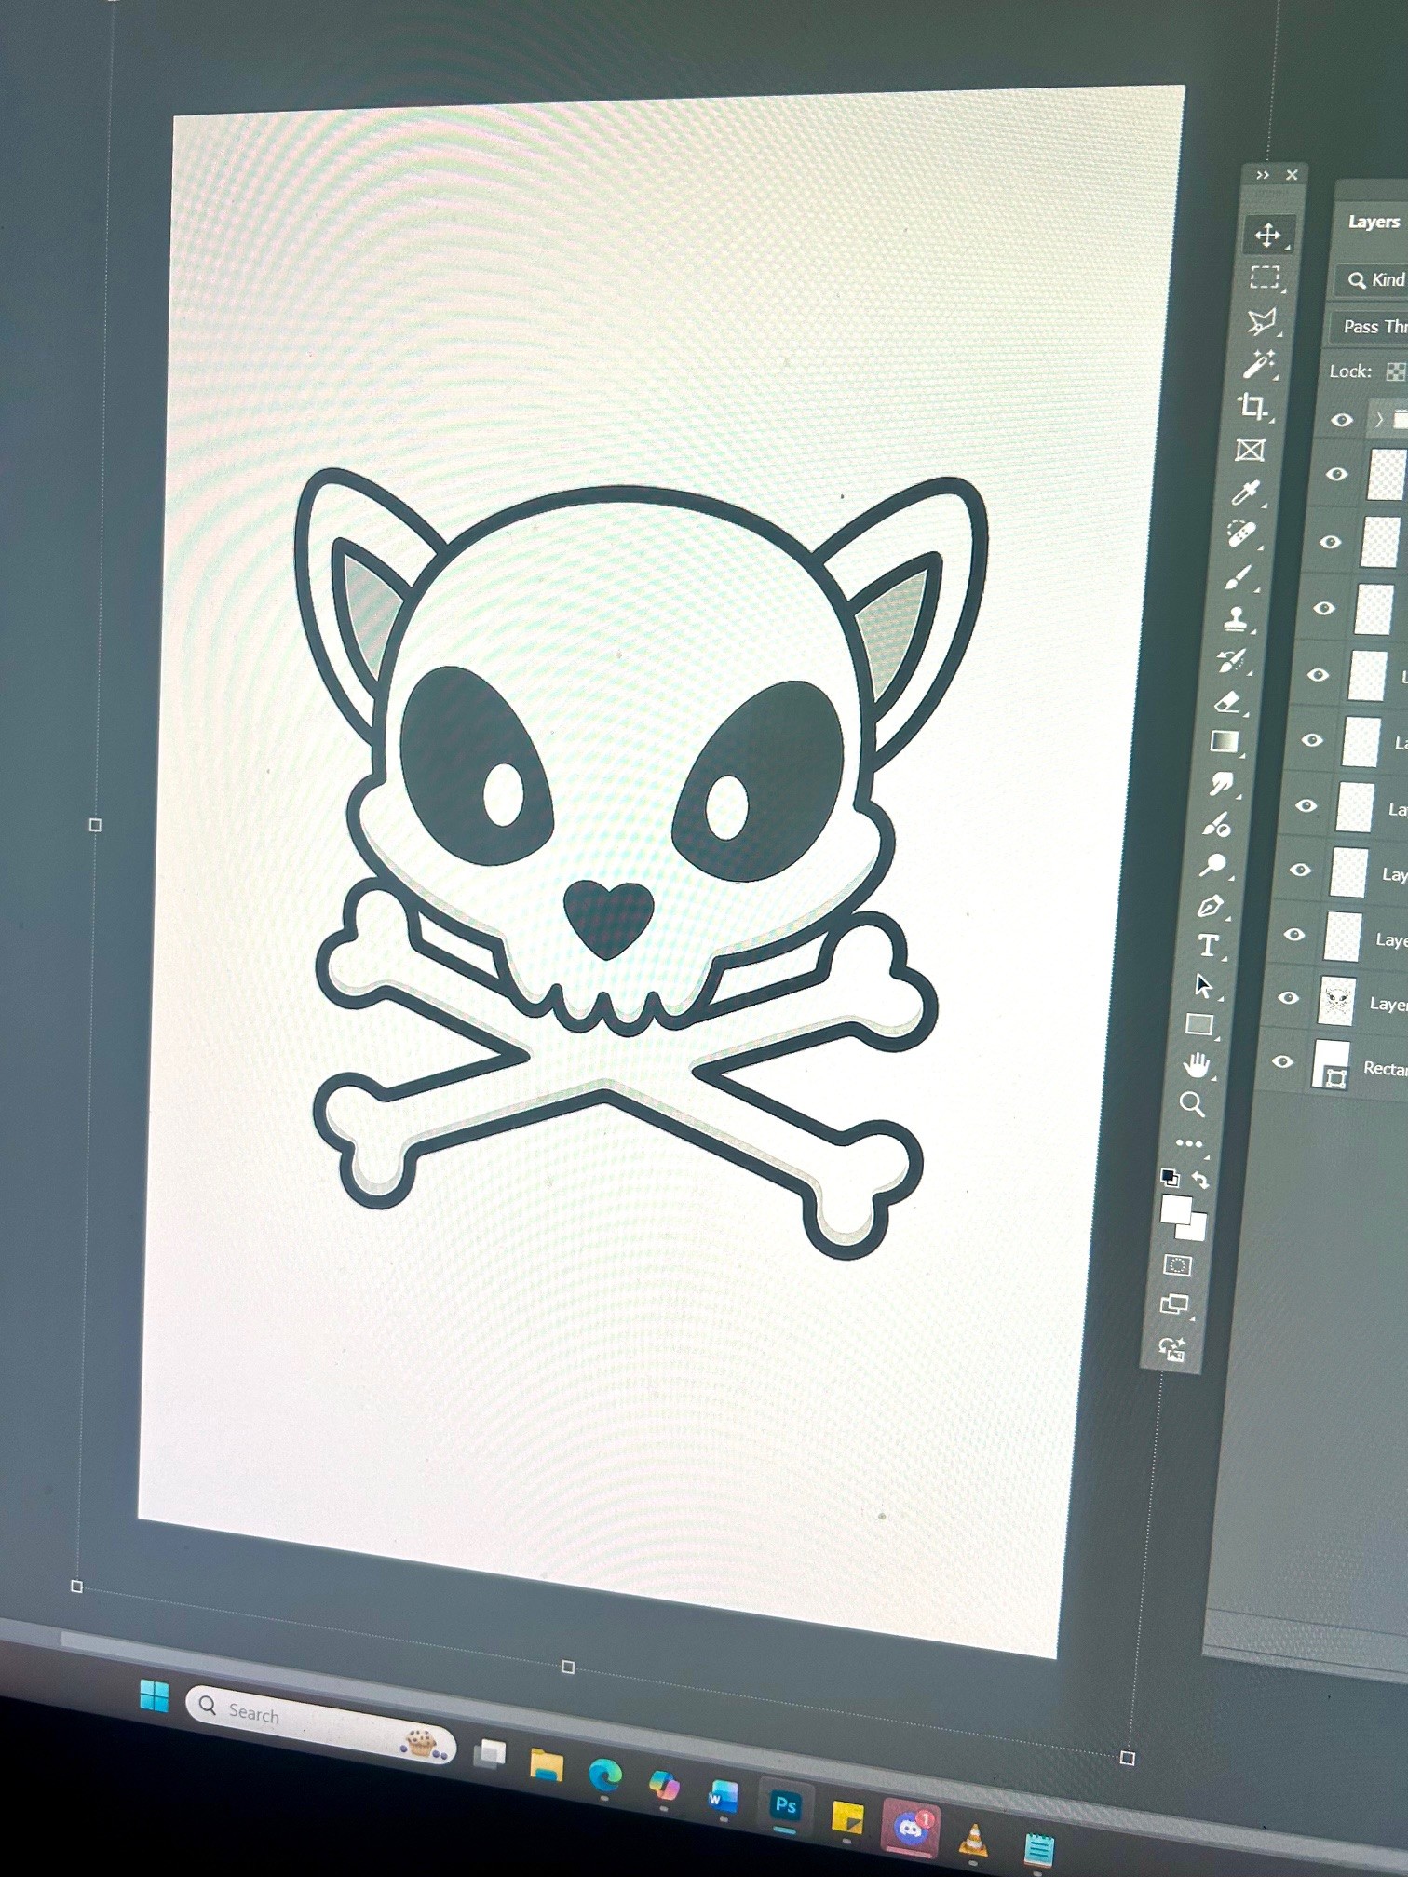1408x1877 pixels.
Task: Select the Eraser tool
Action: point(1228,701)
